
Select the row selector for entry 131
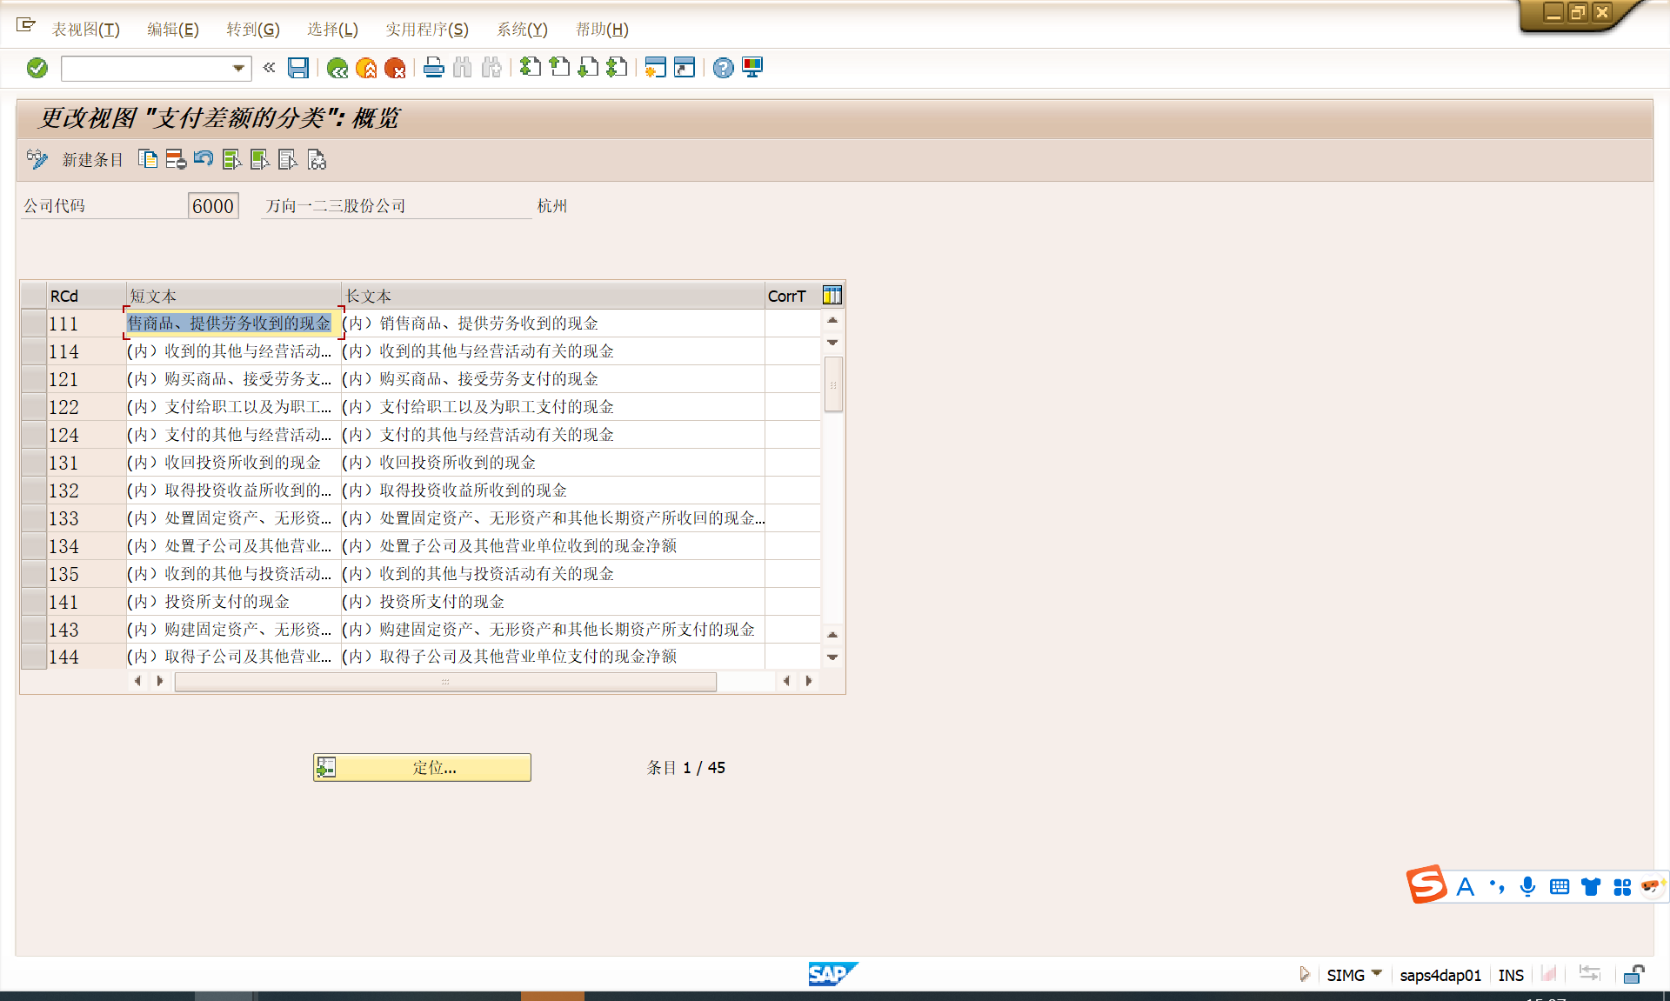32,463
